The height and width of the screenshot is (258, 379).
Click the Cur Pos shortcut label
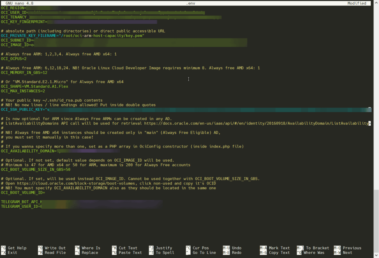point(201,248)
